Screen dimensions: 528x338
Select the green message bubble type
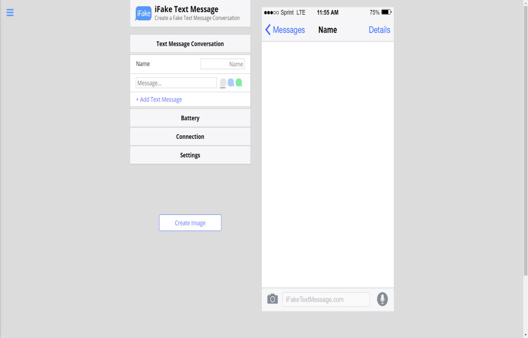pyautogui.click(x=239, y=82)
